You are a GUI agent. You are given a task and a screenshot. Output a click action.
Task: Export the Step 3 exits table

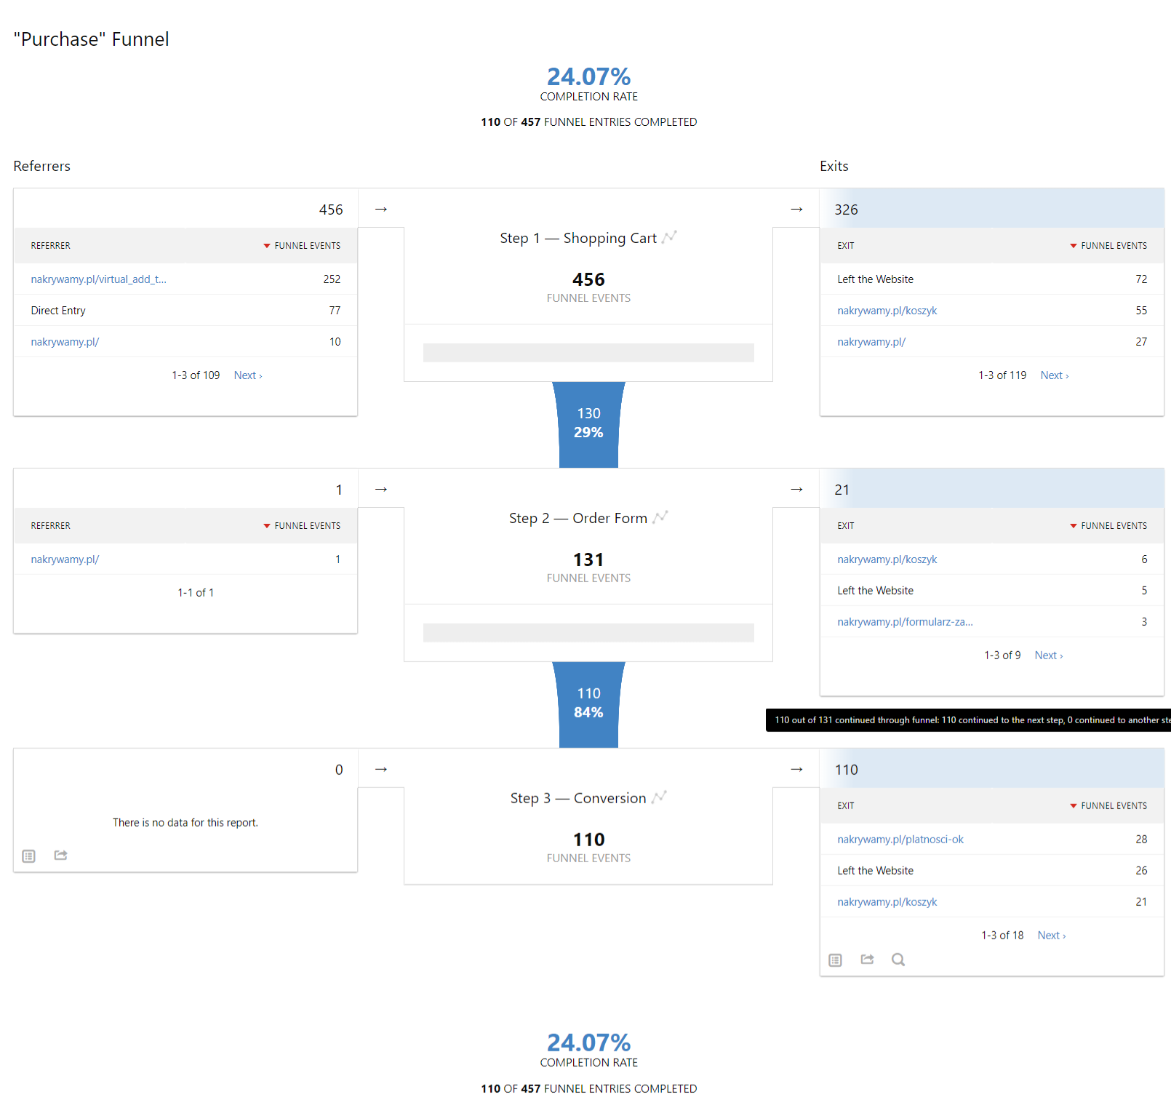coord(867,960)
